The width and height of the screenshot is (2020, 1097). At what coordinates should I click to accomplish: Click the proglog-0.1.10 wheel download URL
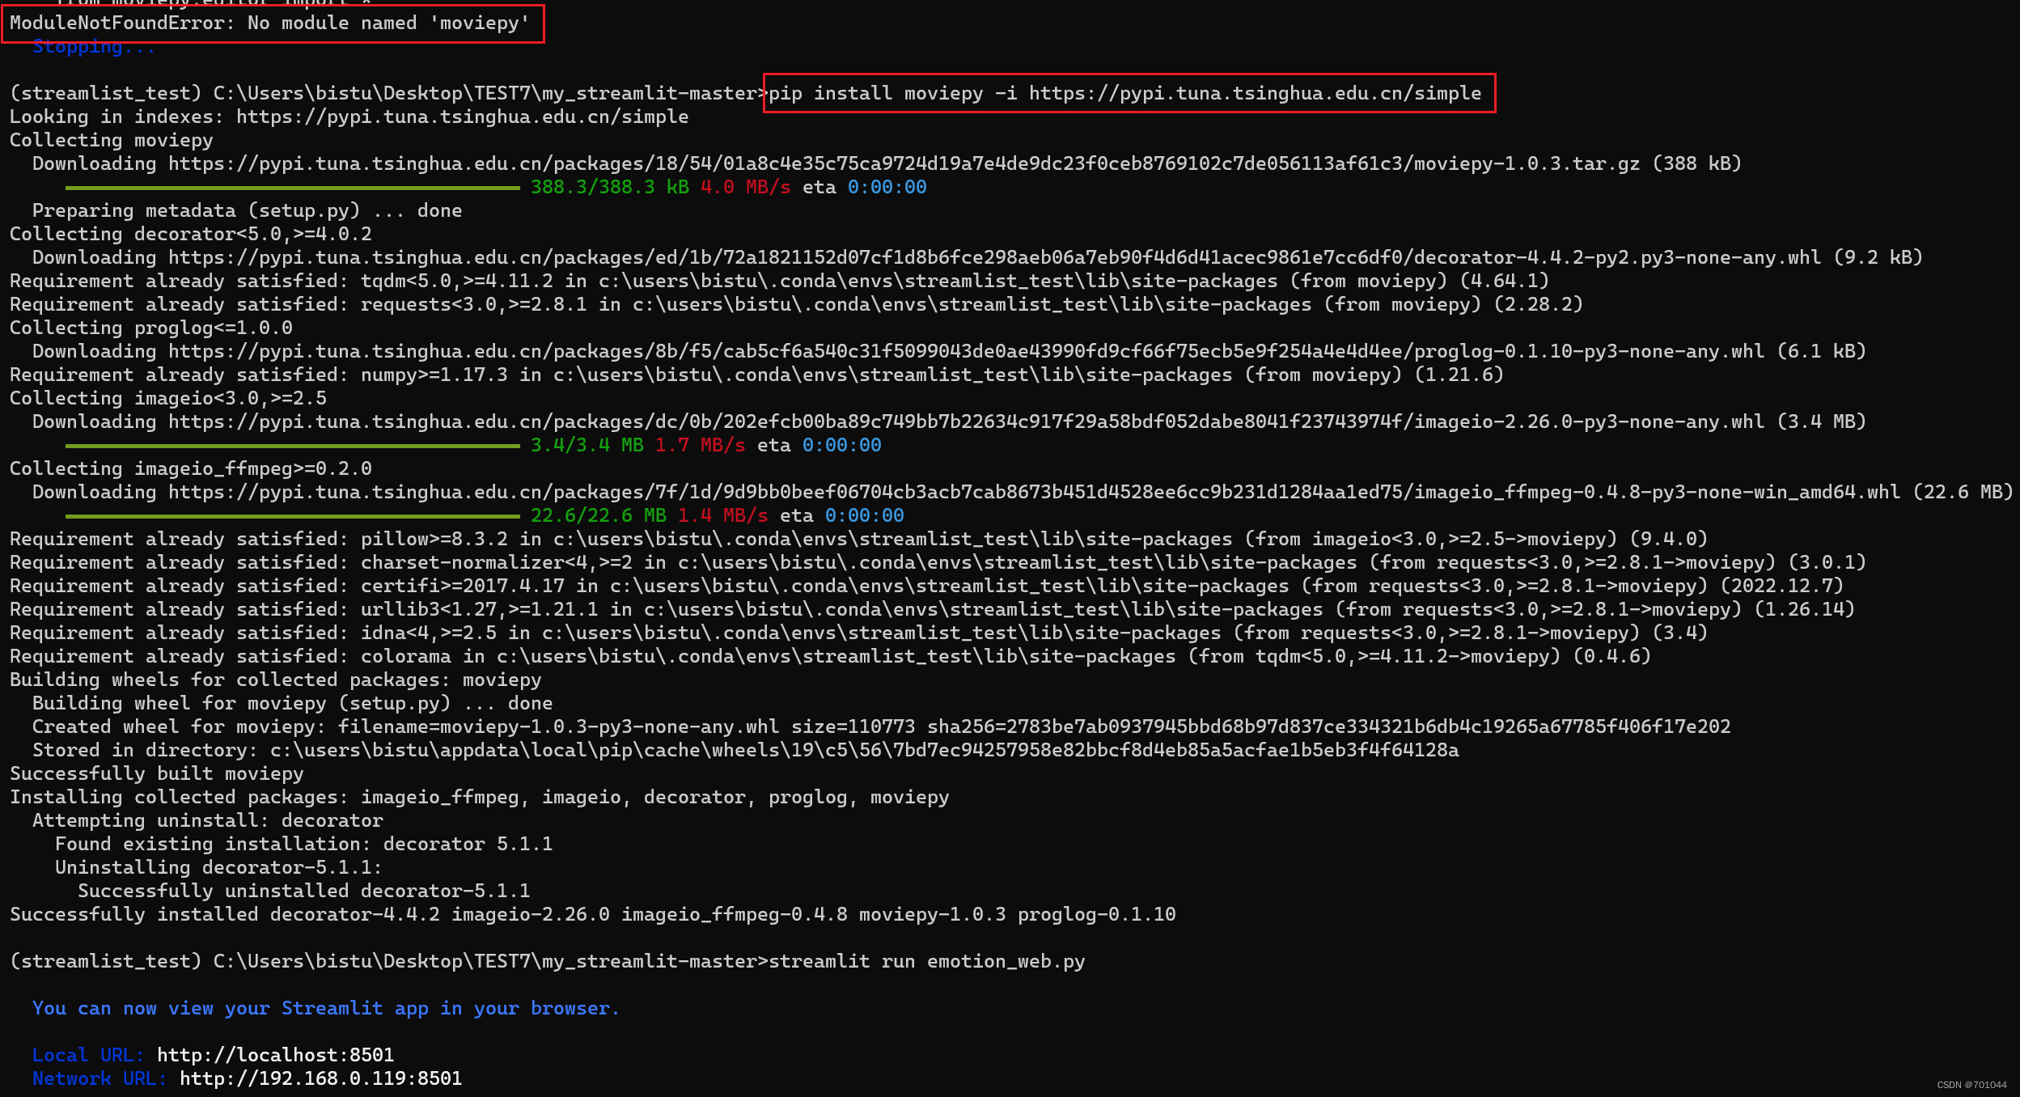(x=966, y=352)
